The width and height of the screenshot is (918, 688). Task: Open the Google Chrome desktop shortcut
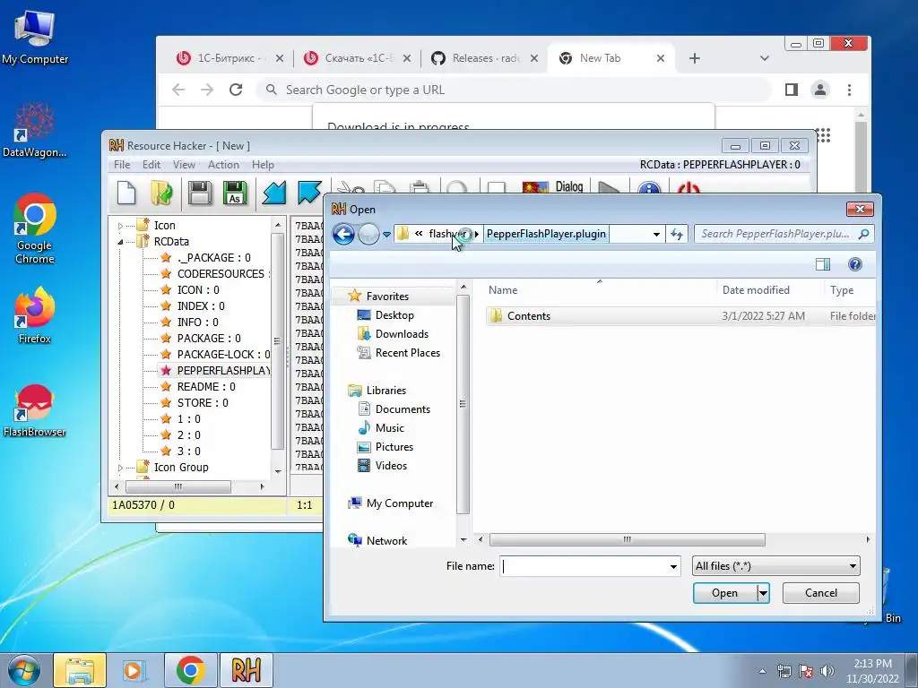[x=35, y=228]
